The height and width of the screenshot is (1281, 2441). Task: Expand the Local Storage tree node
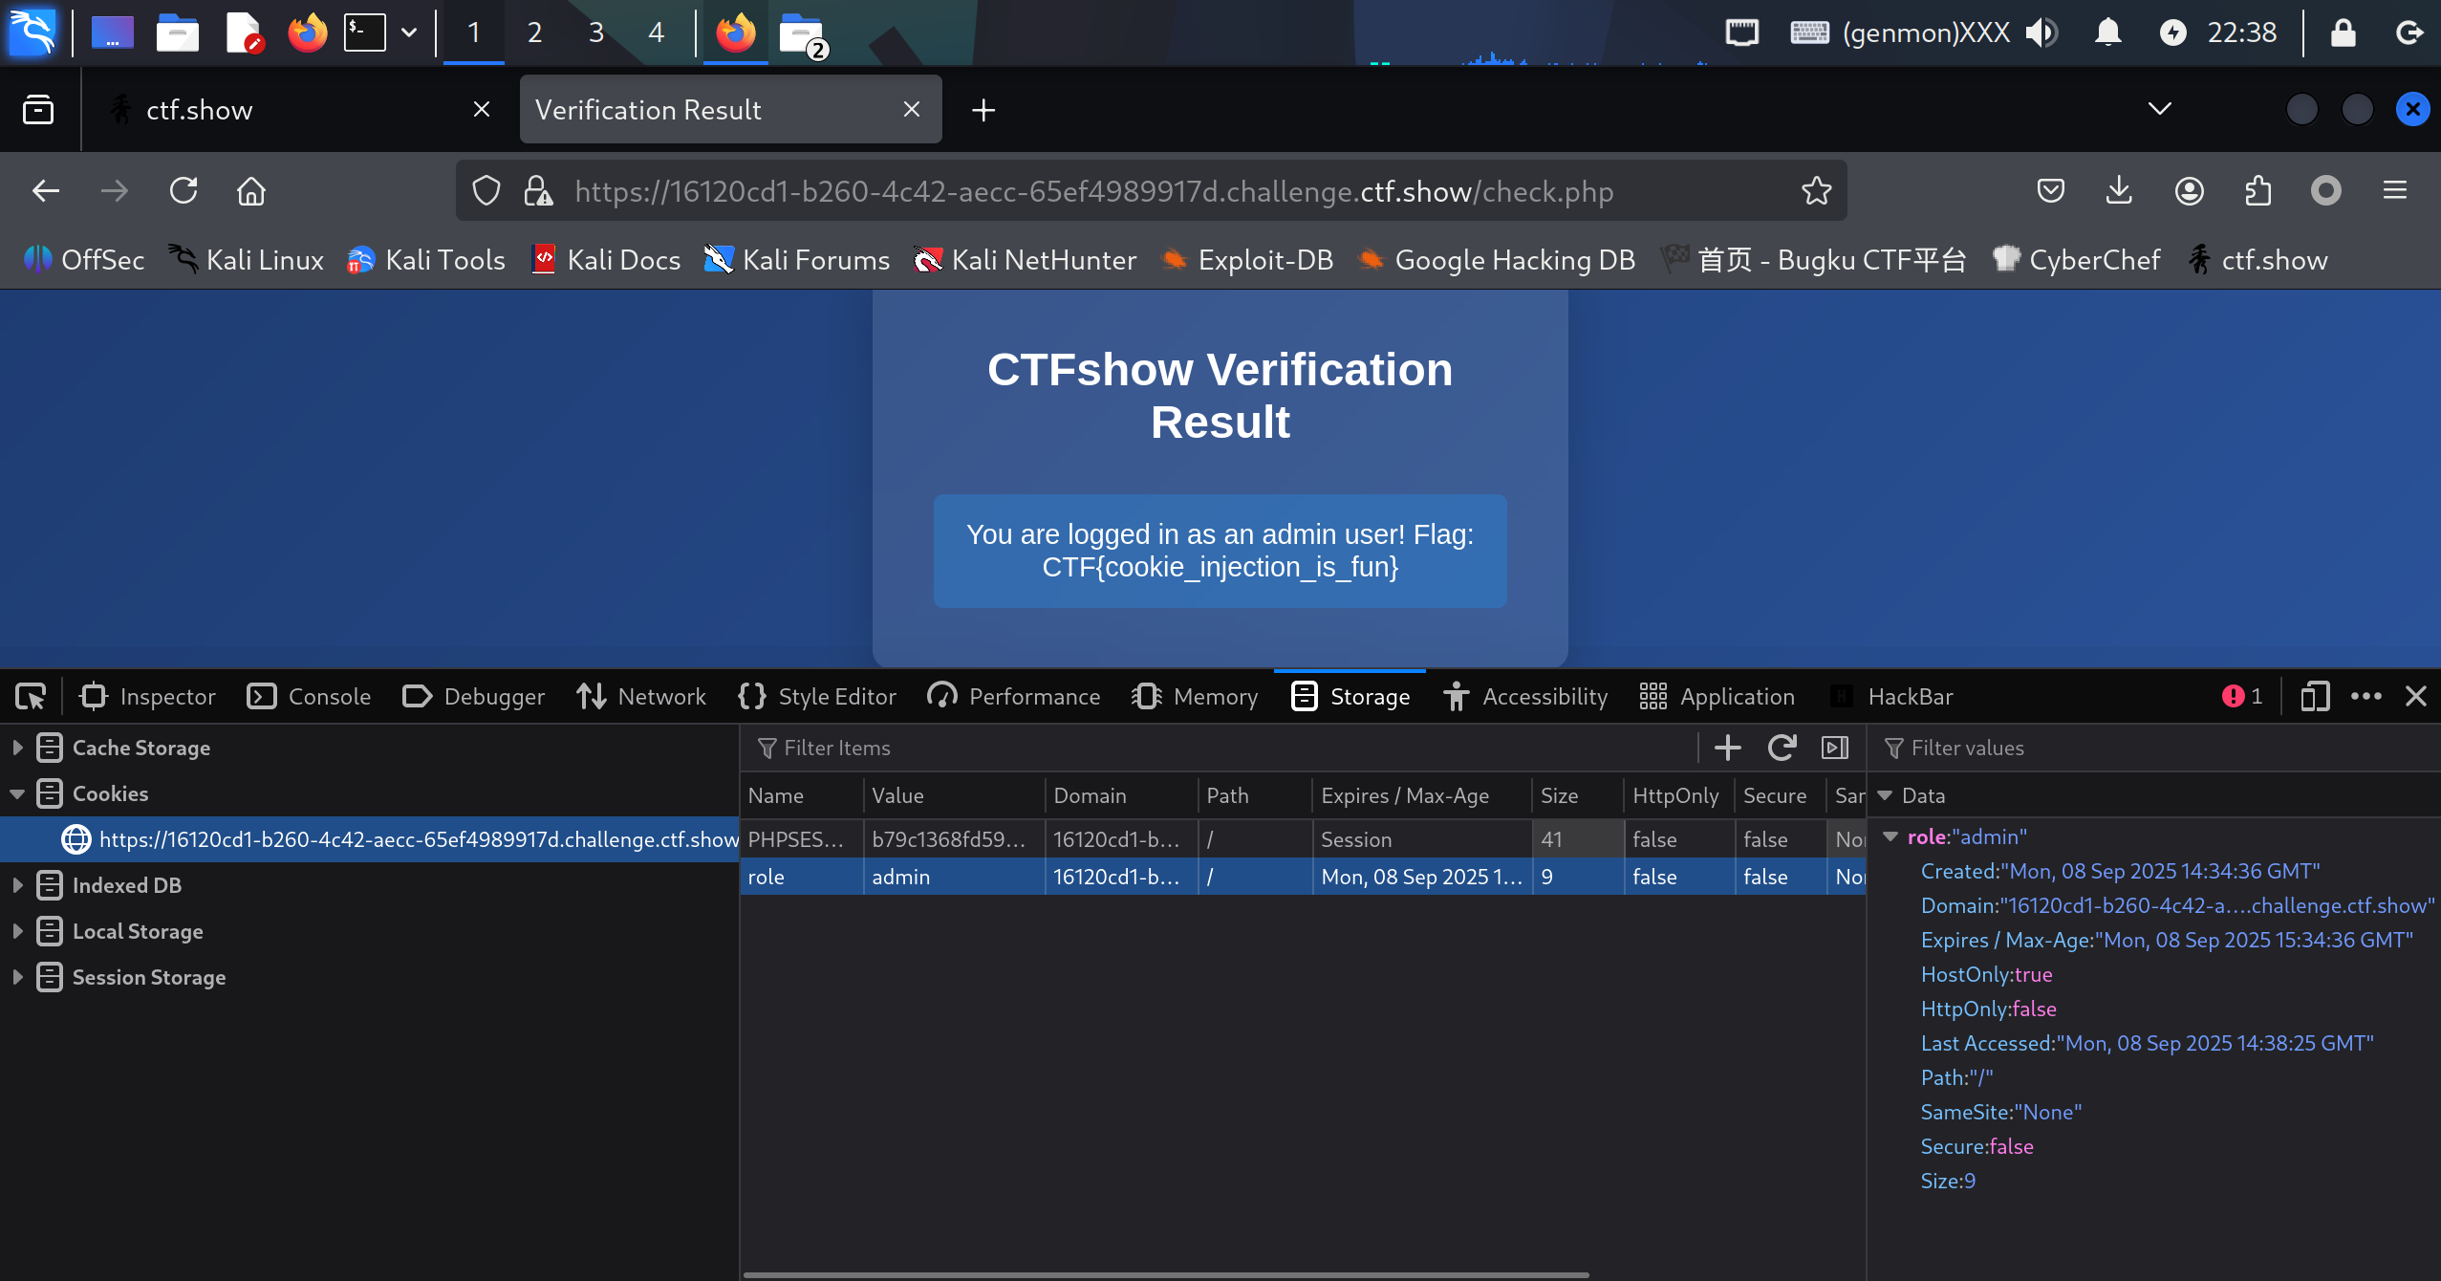(x=17, y=931)
